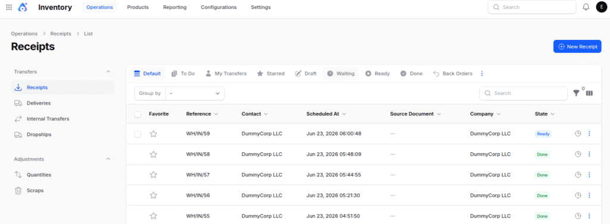Switch to the Back Orders tab
The height and width of the screenshot is (224, 610).
pos(453,73)
